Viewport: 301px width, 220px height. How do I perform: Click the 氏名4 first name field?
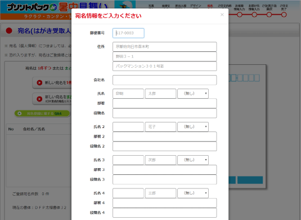coord(160,193)
